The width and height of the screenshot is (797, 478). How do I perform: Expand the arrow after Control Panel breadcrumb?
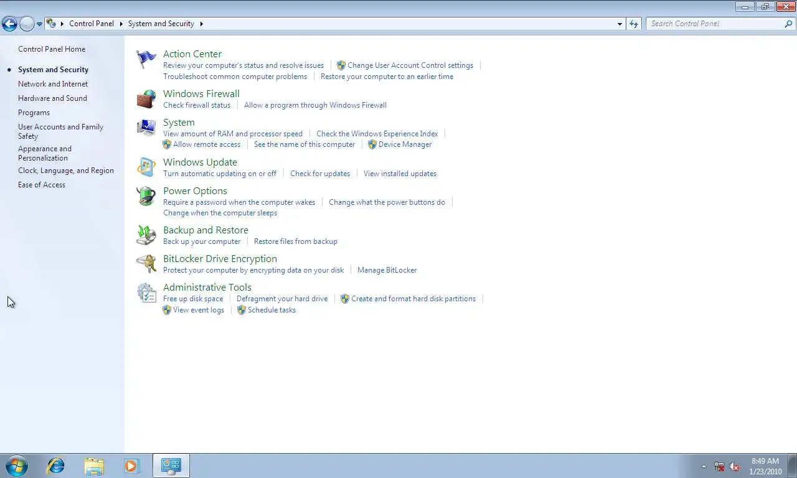click(121, 24)
